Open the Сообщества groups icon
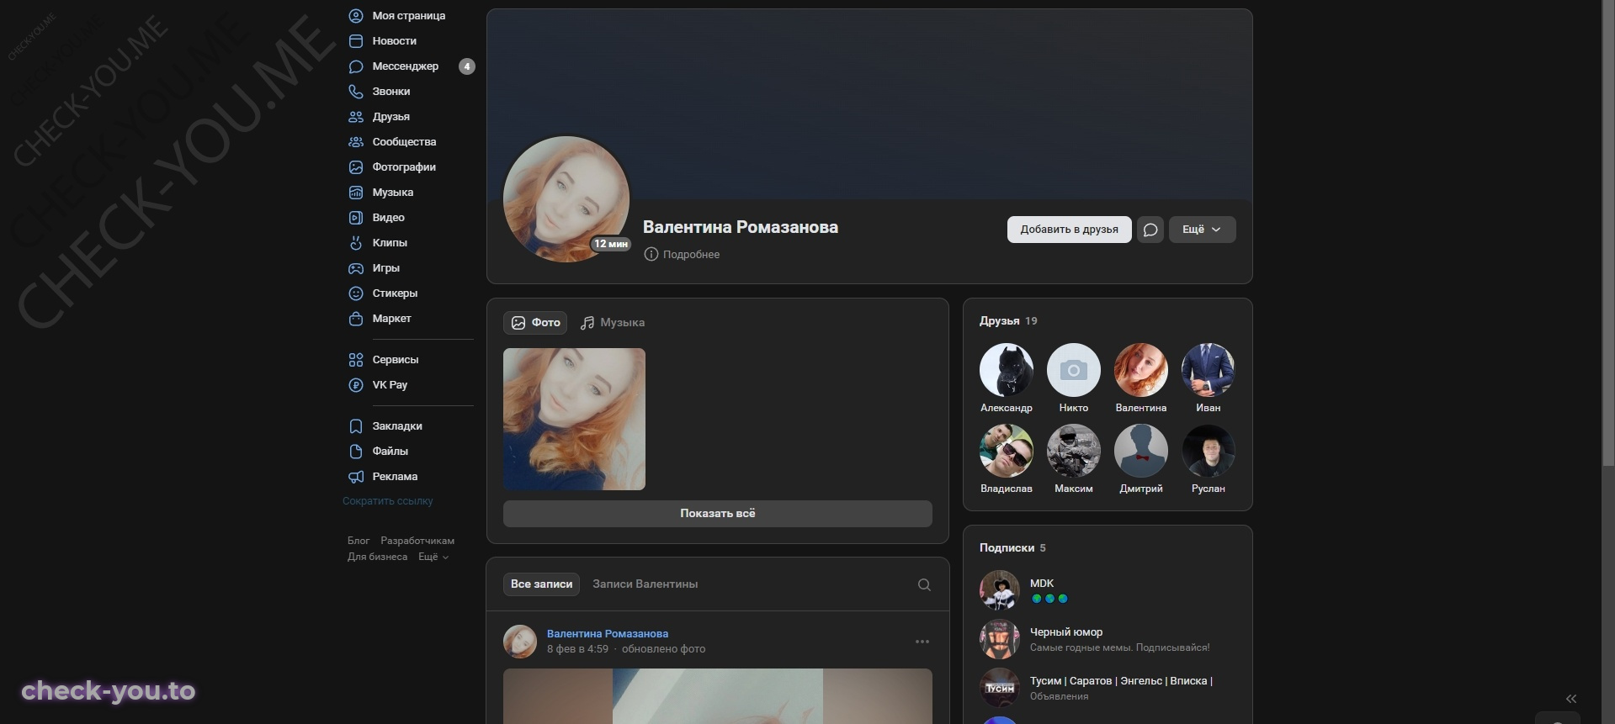This screenshot has width=1615, height=724. (x=356, y=142)
